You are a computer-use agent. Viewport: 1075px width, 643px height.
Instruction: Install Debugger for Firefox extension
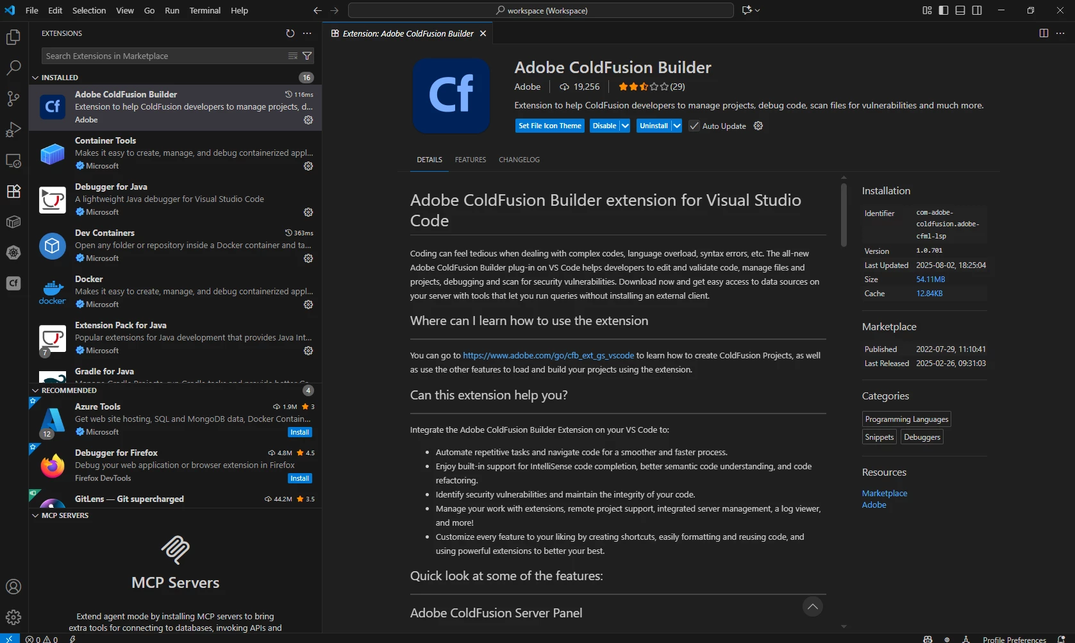[x=300, y=478]
